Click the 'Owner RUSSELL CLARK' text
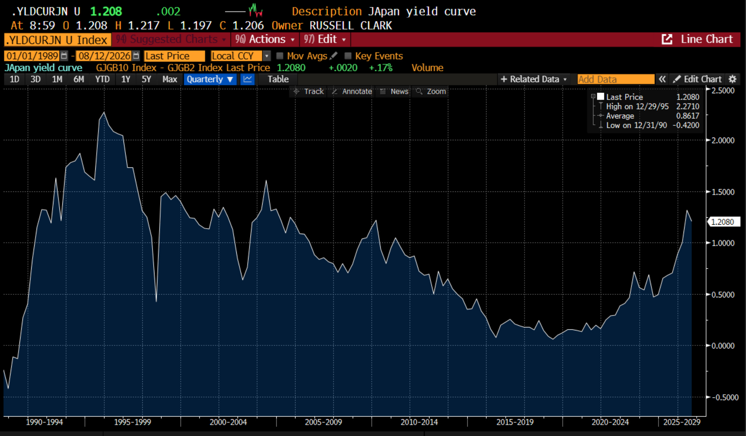The image size is (746, 436). [332, 25]
